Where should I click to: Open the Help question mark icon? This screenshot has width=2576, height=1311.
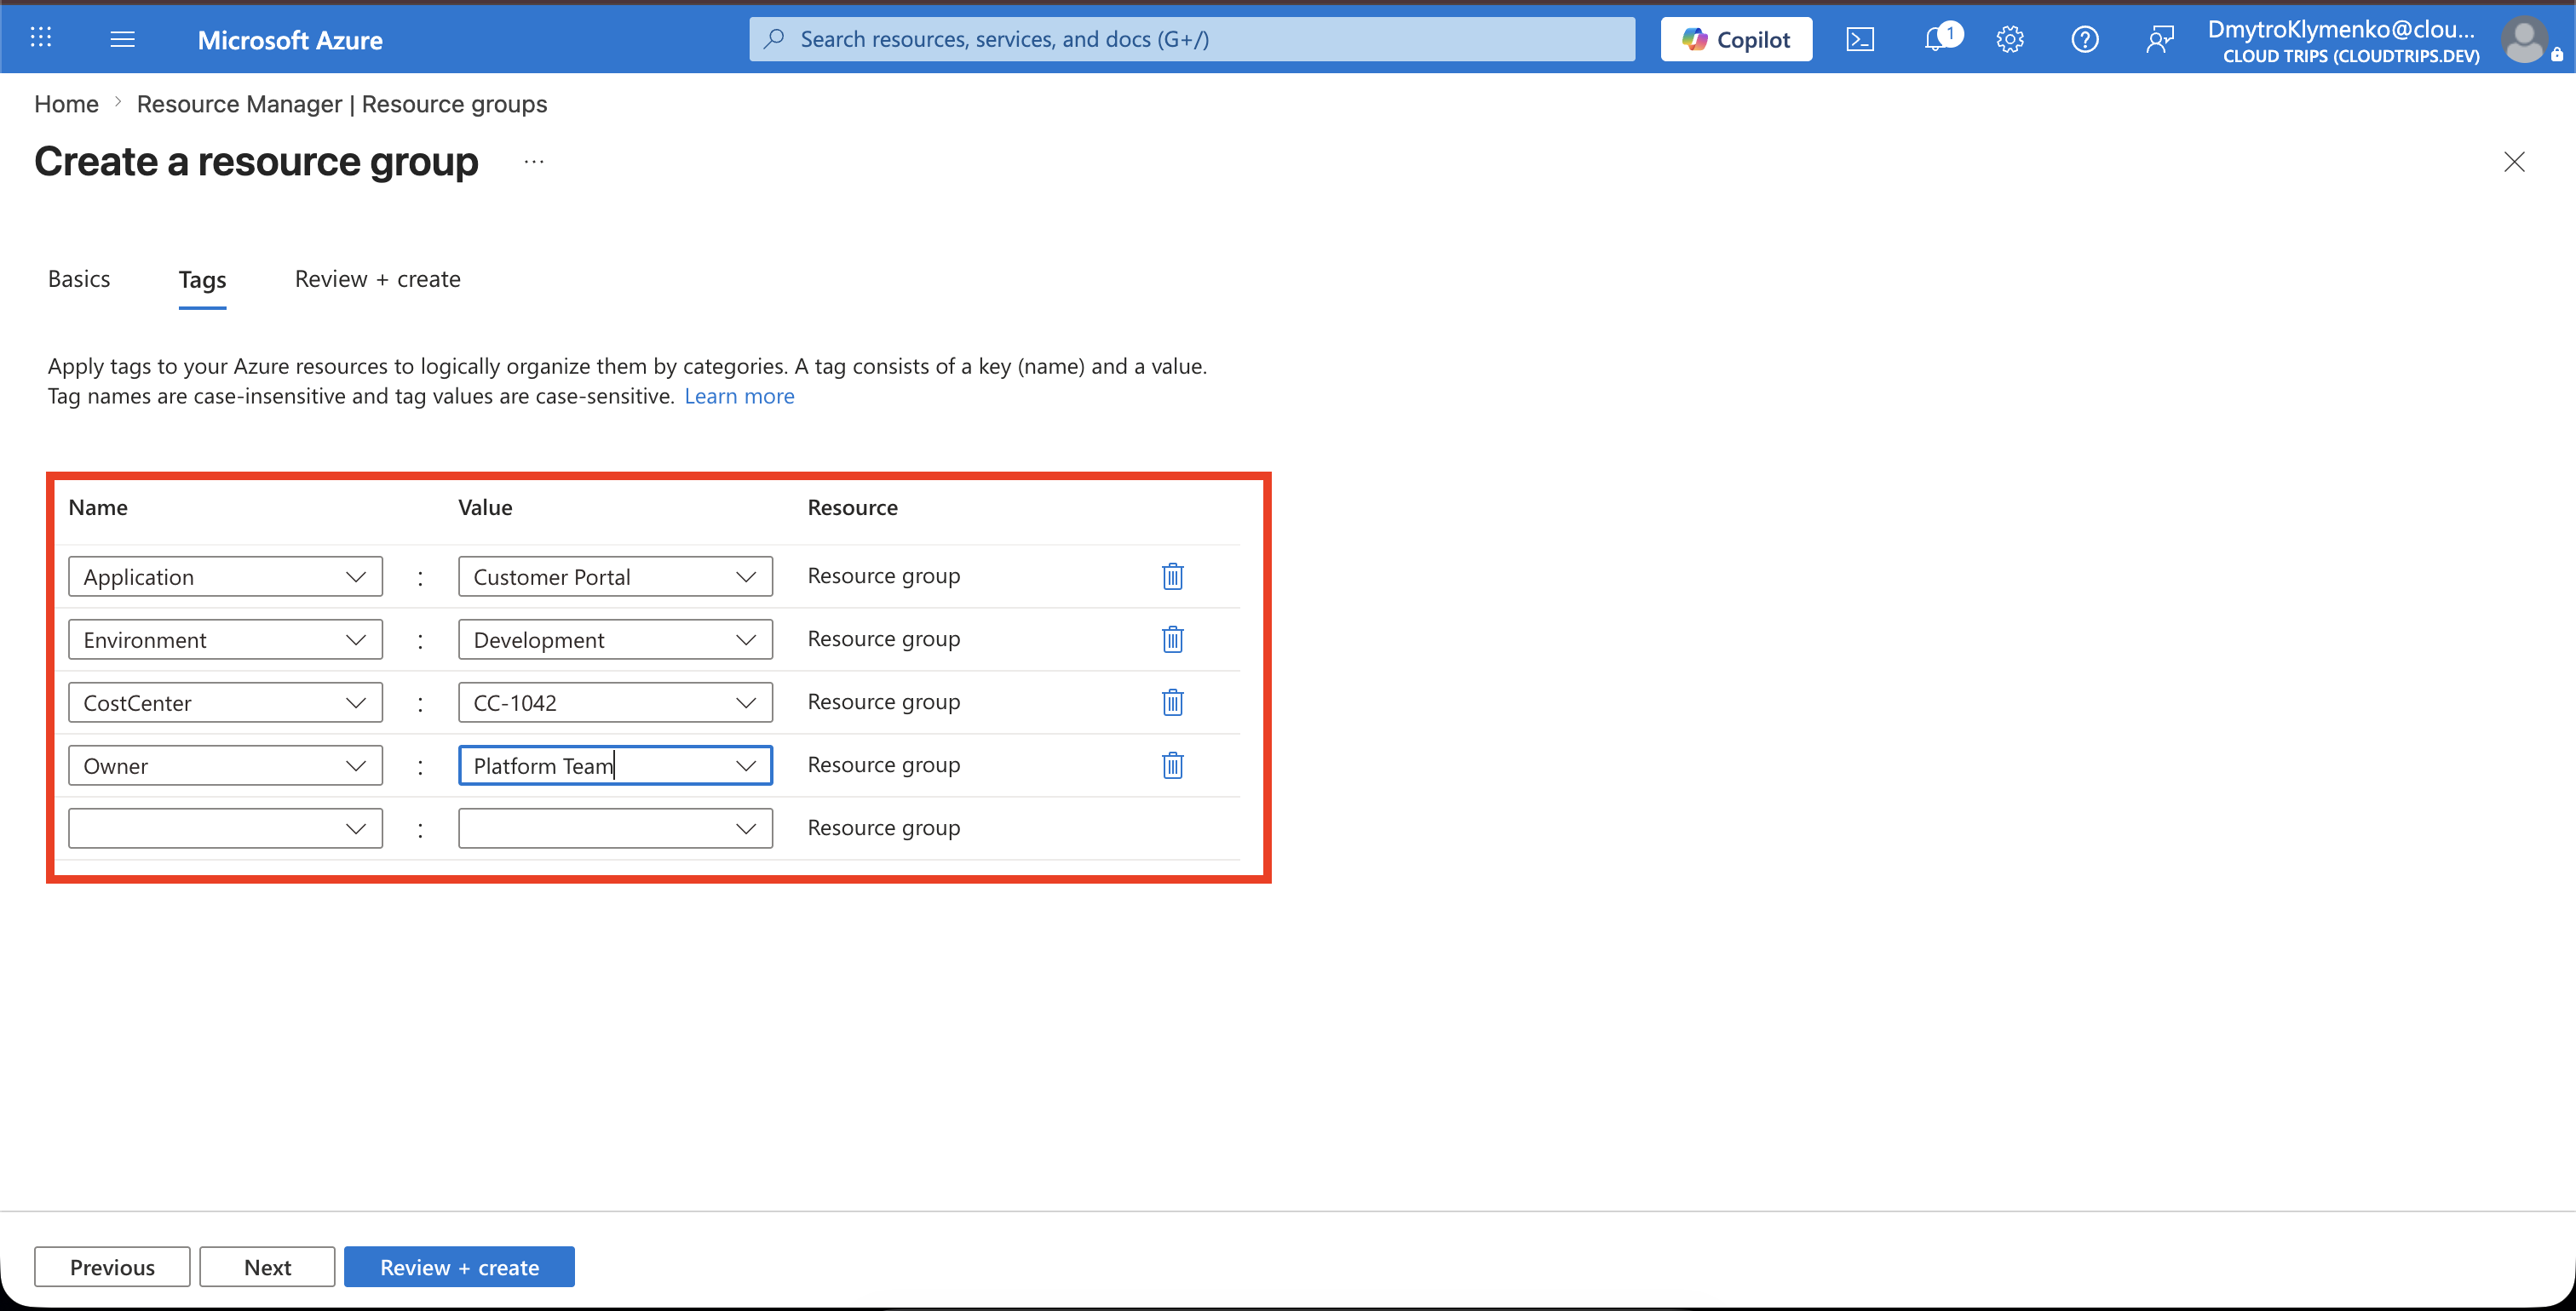(x=2084, y=39)
